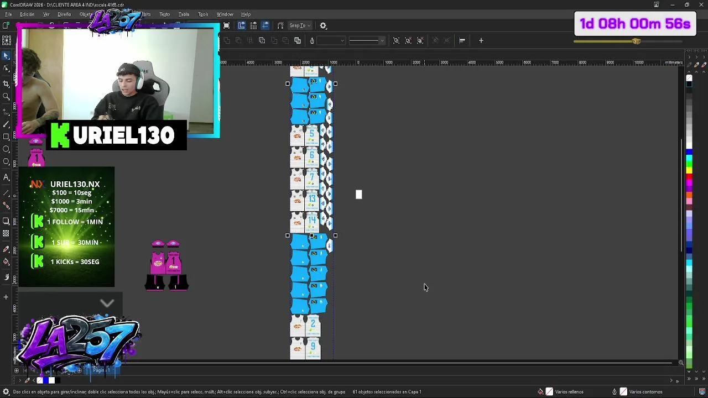The image size is (708, 398).
Task: Click the outline pen icon
Action: pos(312,40)
